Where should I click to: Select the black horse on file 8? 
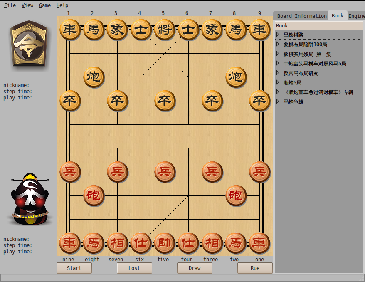[236, 30]
